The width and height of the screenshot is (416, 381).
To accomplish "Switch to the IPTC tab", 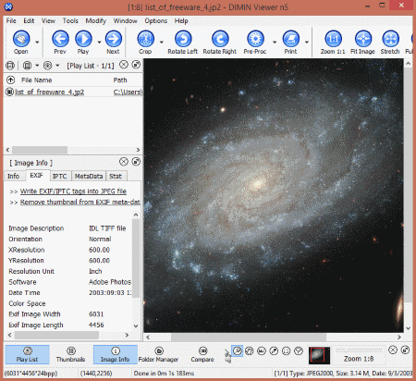I will click(x=59, y=176).
